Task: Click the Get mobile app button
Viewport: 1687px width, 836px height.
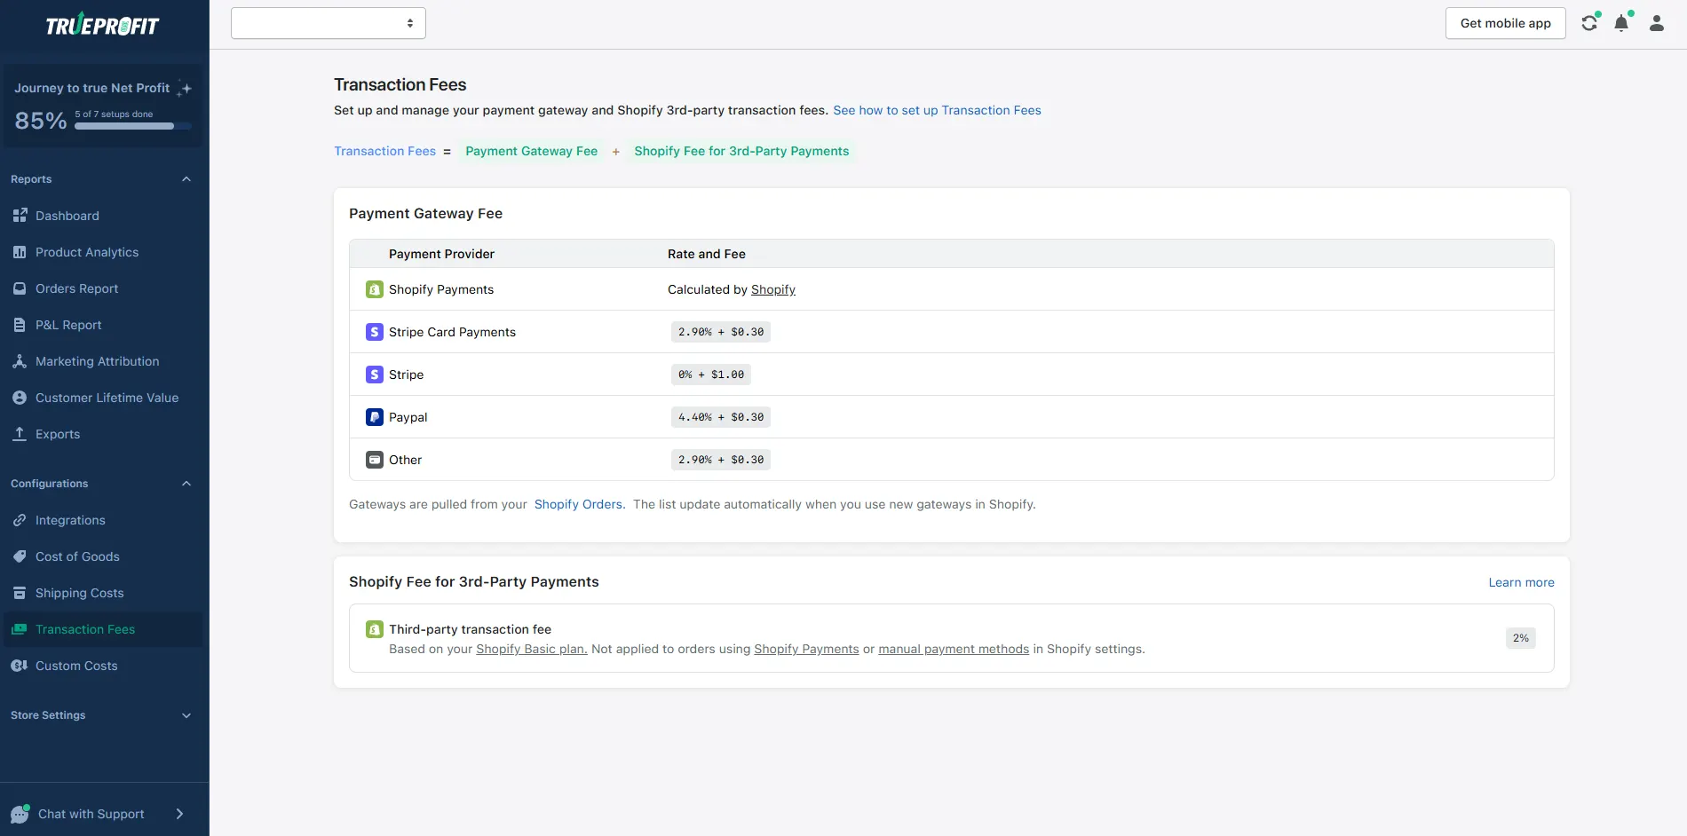Action: click(1505, 23)
